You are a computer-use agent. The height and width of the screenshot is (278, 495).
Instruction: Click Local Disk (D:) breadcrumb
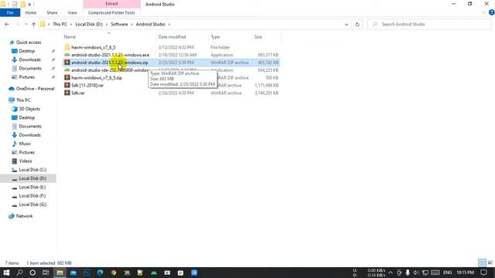89,24
